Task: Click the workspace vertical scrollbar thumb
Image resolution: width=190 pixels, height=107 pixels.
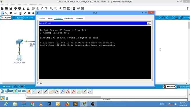Action: (x=189, y=25)
